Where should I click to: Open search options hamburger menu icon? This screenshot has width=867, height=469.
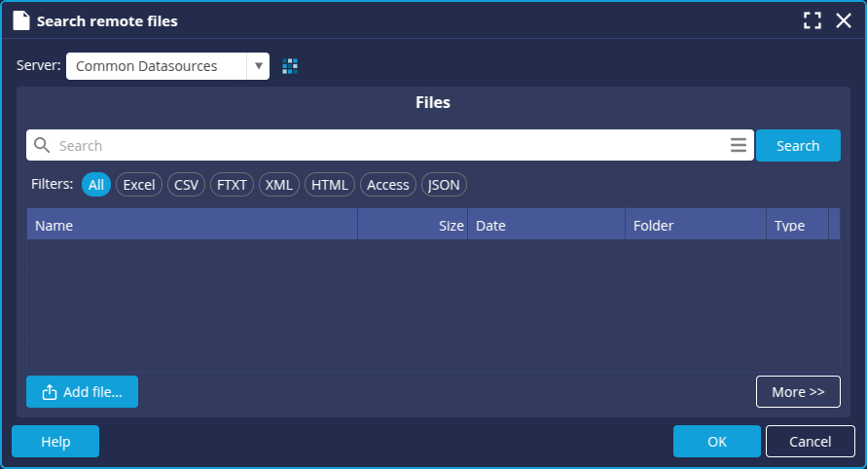tap(739, 146)
